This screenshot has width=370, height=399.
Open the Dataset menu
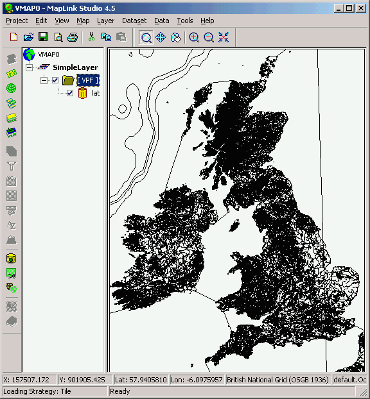134,21
